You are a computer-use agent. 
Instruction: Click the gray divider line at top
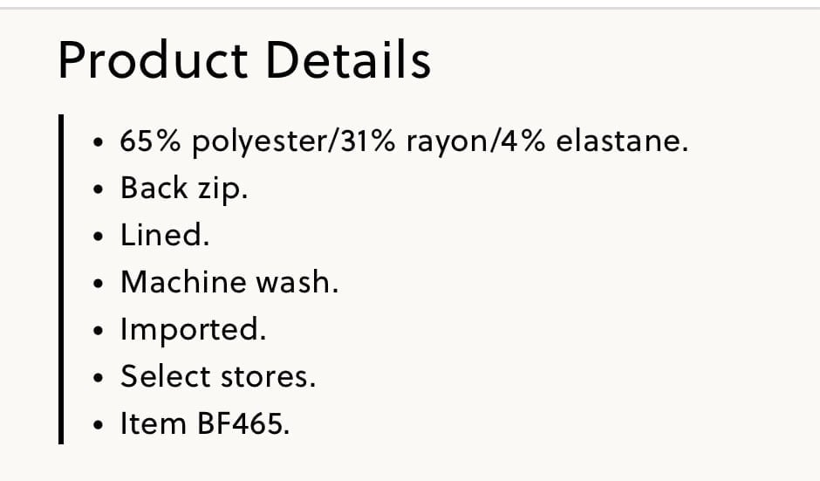[410, 9]
